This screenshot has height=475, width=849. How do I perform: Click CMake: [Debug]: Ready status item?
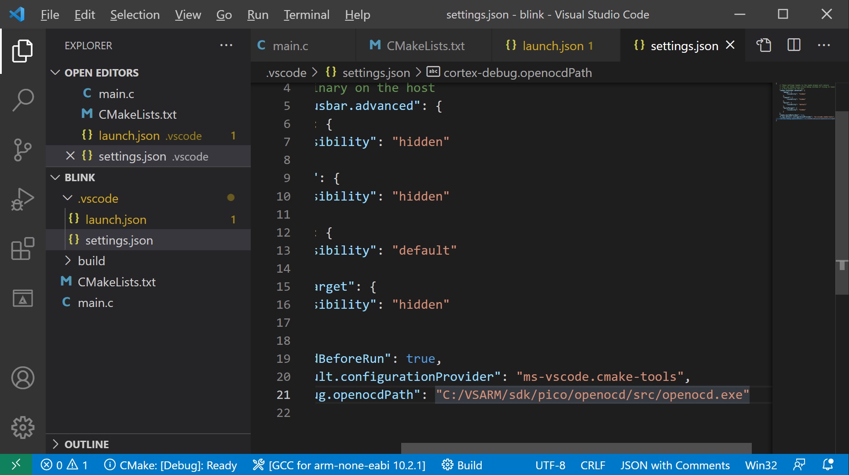(x=171, y=465)
